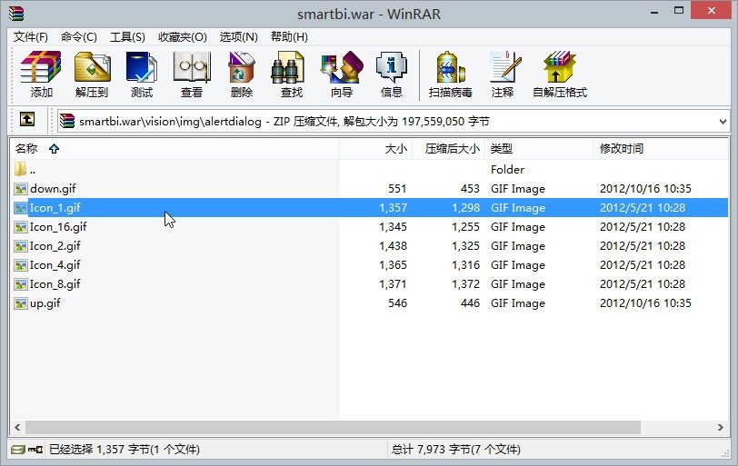Viewport: 738px width, 466px height.
Task: Select the Icon_1.gif file name
Action: [55, 208]
